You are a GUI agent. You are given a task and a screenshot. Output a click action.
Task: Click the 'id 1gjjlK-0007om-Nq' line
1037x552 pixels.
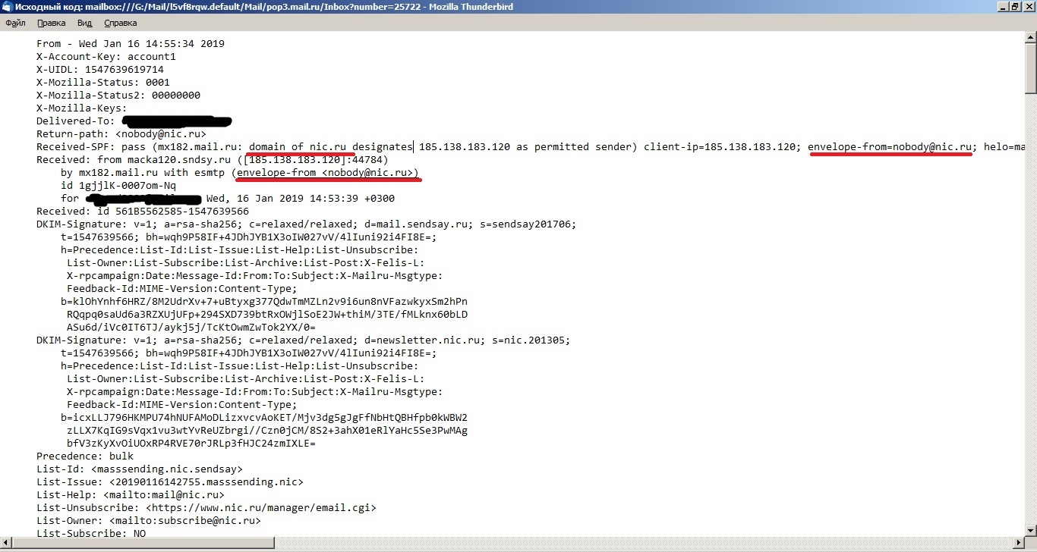118,185
